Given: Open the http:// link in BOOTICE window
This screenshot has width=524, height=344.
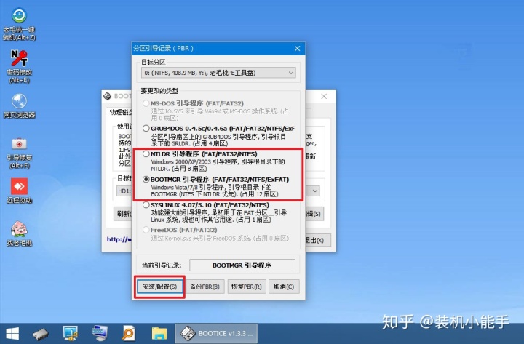Looking at the screenshot, I should pos(119,239).
